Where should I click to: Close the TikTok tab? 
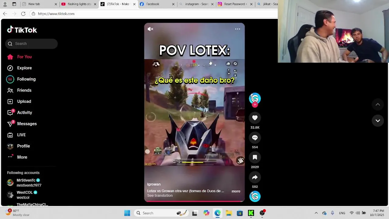pos(134,4)
